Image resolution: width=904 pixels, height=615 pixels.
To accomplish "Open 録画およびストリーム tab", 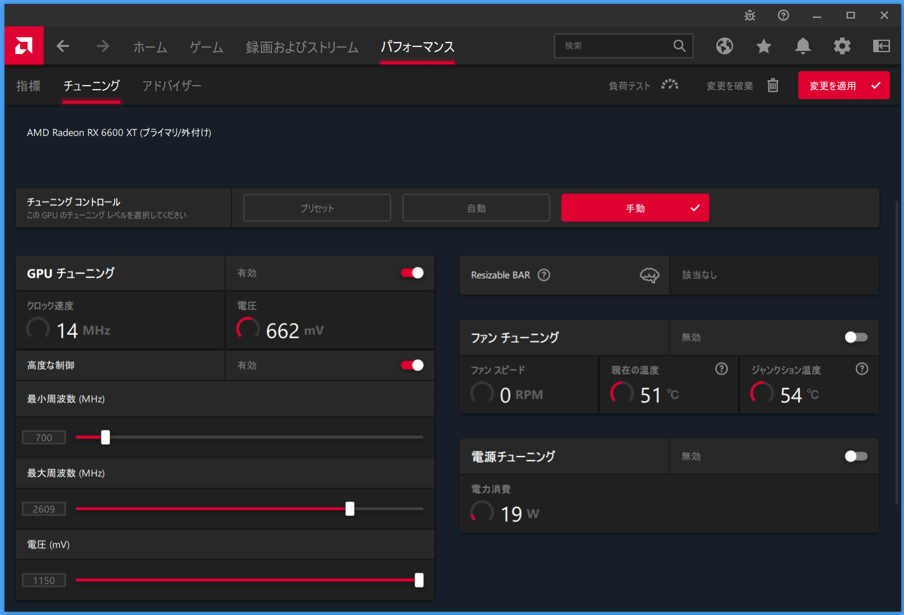I will 302,47.
